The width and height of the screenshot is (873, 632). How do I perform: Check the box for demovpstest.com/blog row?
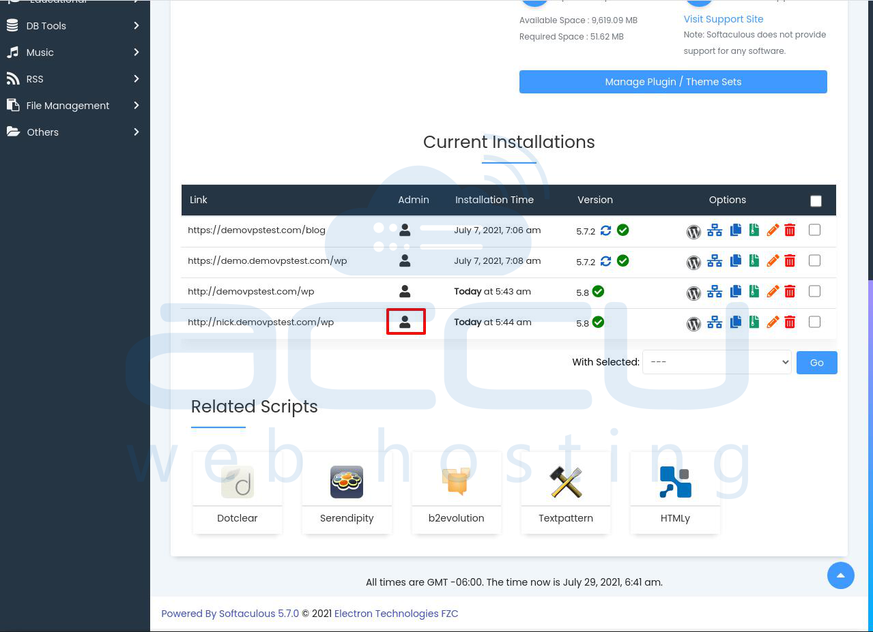814,230
